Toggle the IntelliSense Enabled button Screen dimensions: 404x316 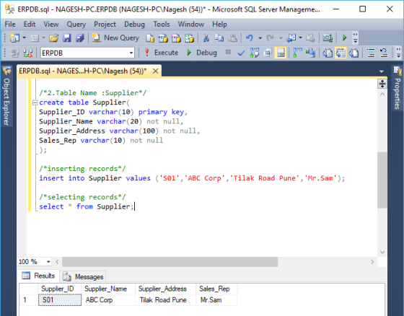pyautogui.click(x=281, y=53)
